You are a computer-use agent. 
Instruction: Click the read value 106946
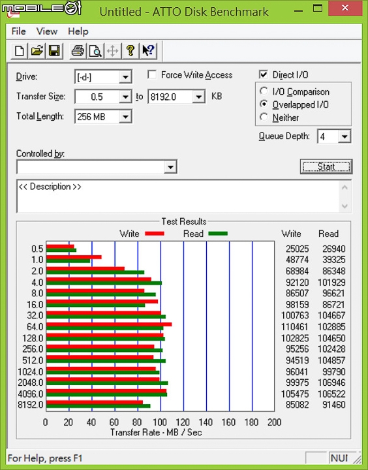pyautogui.click(x=331, y=383)
